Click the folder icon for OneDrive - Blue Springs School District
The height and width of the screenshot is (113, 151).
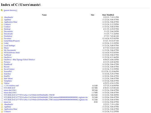2,60
